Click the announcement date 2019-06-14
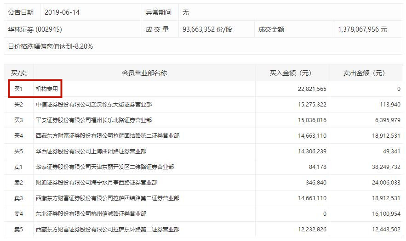 point(62,12)
